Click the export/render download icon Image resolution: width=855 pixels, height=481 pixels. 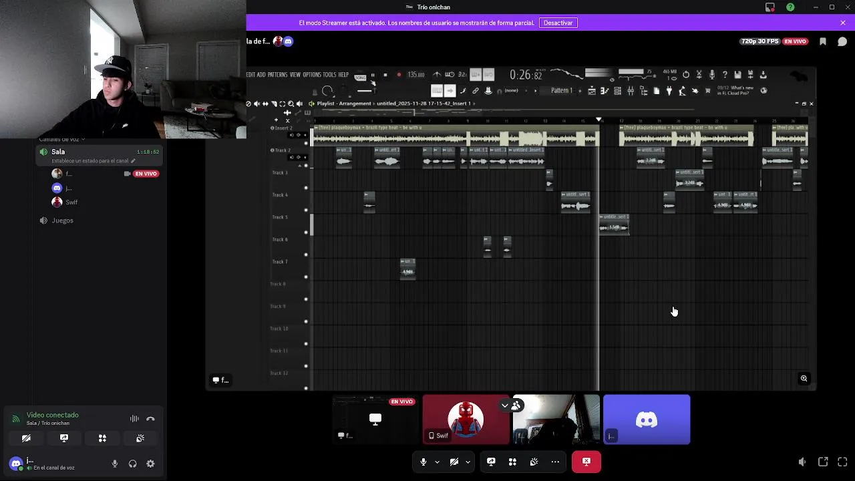tap(763, 74)
